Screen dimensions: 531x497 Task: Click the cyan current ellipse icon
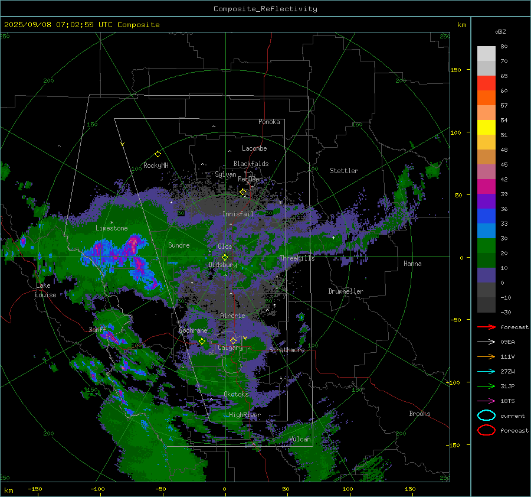pyautogui.click(x=486, y=415)
